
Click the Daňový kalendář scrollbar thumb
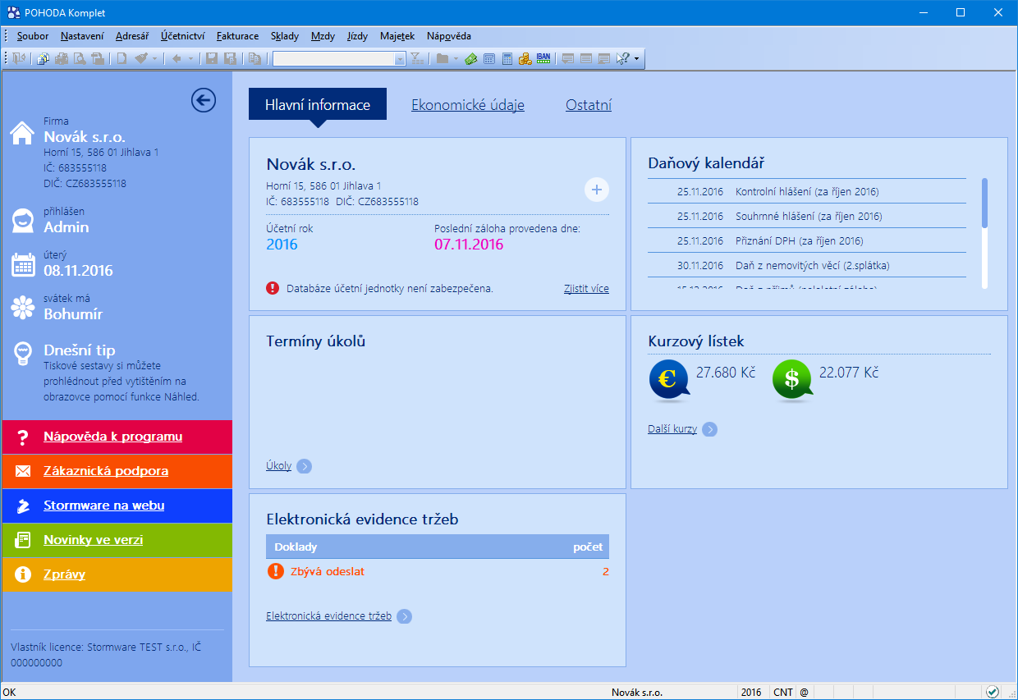984,202
